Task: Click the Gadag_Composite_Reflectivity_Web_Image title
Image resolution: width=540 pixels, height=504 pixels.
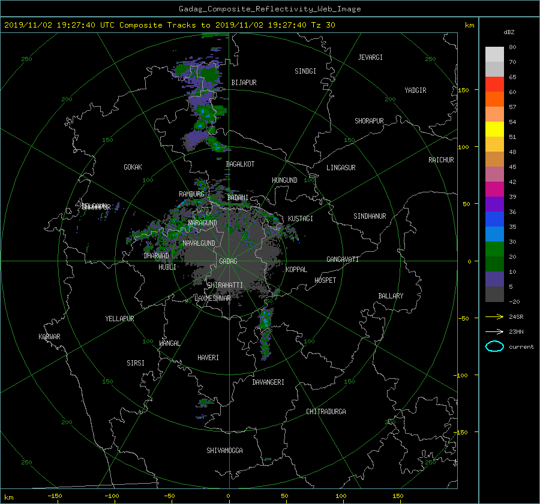Action: coord(269,9)
